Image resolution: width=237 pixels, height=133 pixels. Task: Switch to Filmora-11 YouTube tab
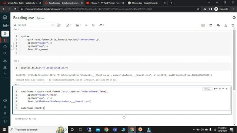click(105, 3)
